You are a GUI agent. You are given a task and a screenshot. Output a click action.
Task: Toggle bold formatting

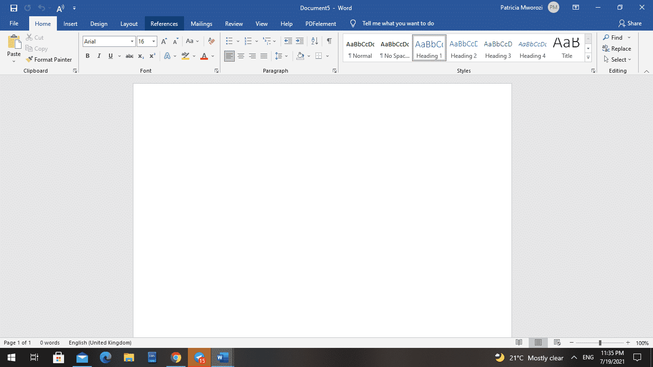pos(87,56)
